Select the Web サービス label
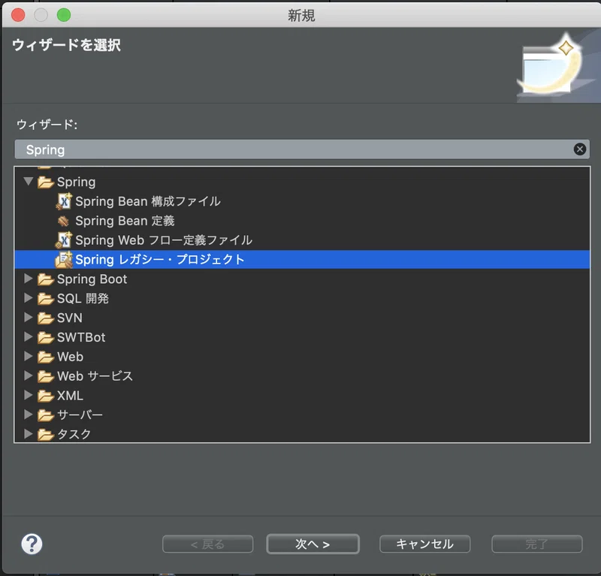 pyautogui.click(x=95, y=376)
